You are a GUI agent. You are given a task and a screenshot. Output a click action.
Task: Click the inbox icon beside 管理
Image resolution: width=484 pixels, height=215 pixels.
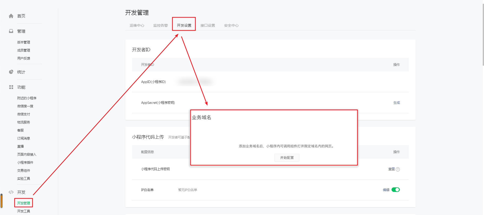point(11,31)
